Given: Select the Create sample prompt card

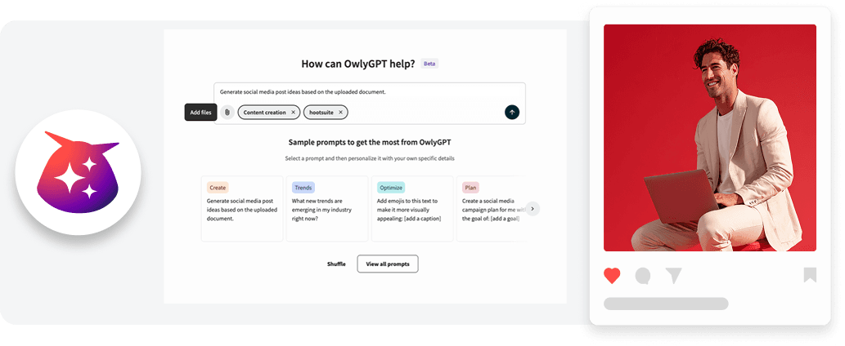Looking at the screenshot, I should coord(242,209).
